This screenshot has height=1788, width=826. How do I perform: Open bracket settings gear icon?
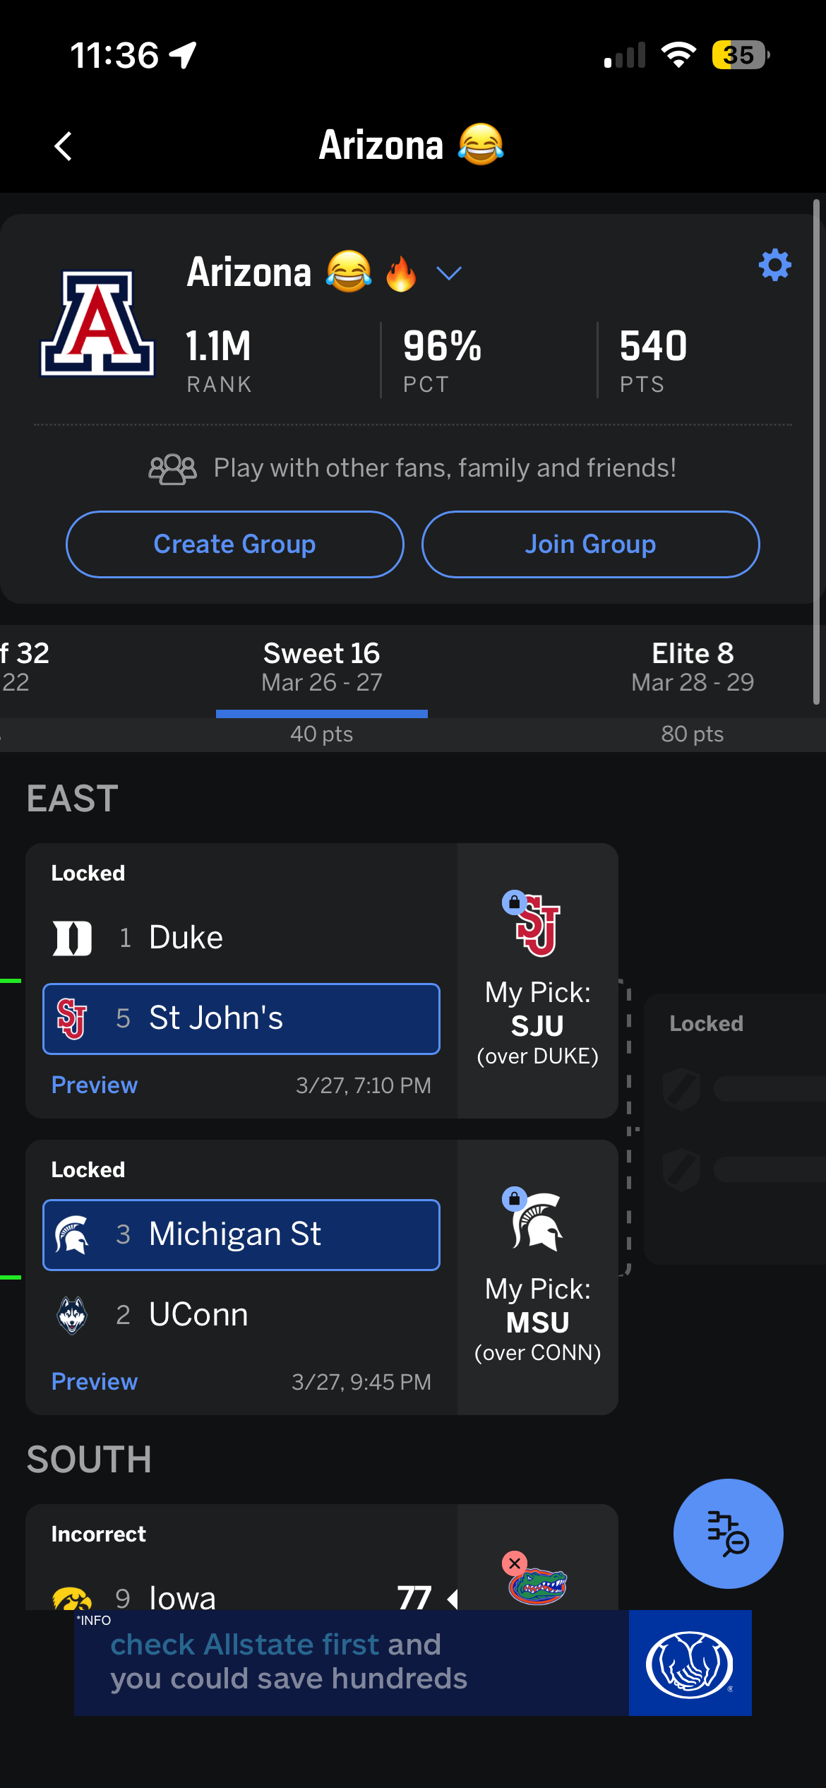[774, 266]
